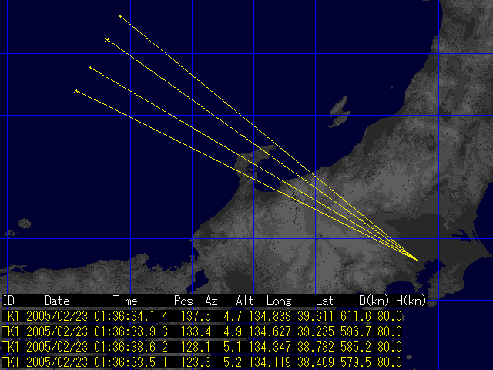Click the lowest trajectory end X marker
The image size is (493, 370).
click(x=75, y=90)
